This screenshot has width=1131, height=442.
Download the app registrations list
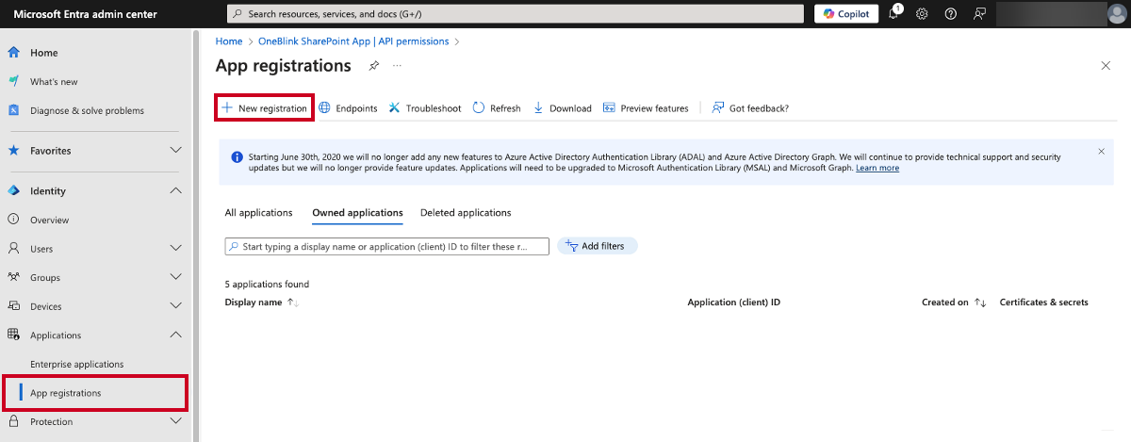pyautogui.click(x=563, y=108)
